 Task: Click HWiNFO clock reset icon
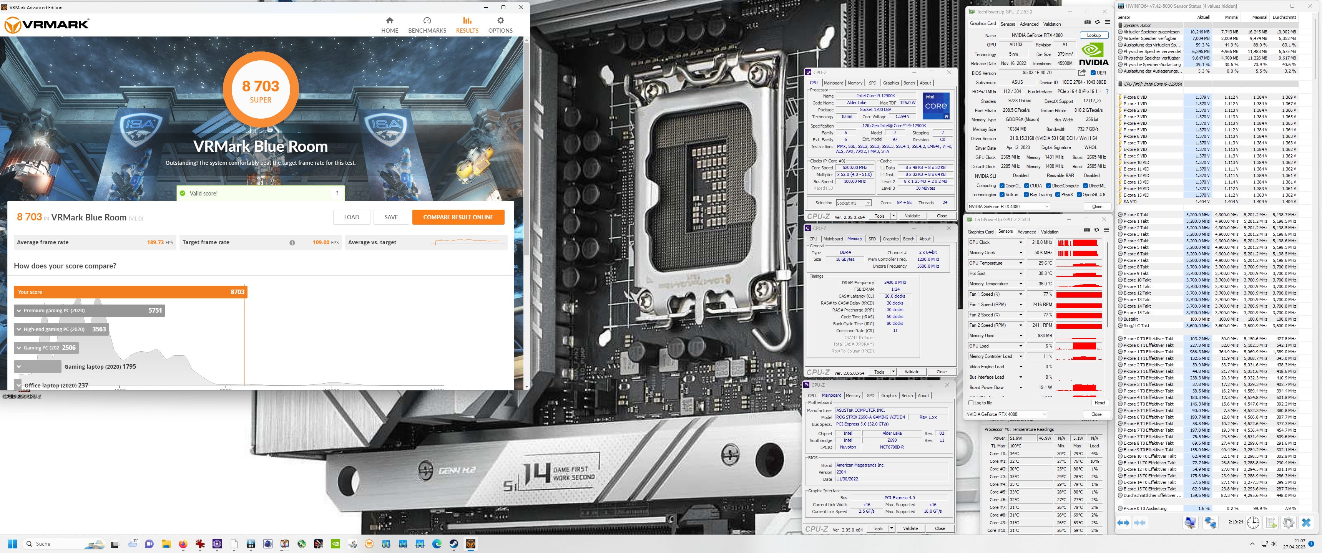1253,523
